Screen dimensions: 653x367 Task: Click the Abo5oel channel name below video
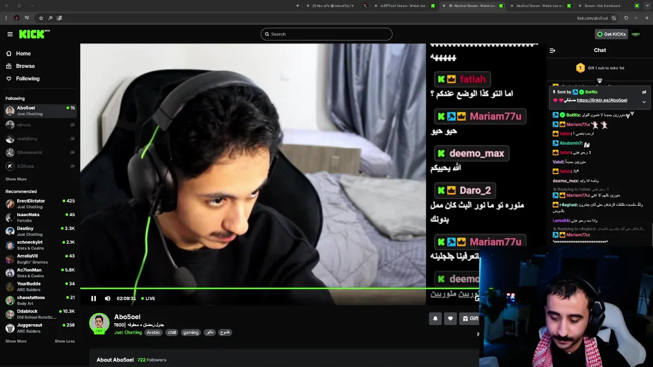click(x=127, y=317)
